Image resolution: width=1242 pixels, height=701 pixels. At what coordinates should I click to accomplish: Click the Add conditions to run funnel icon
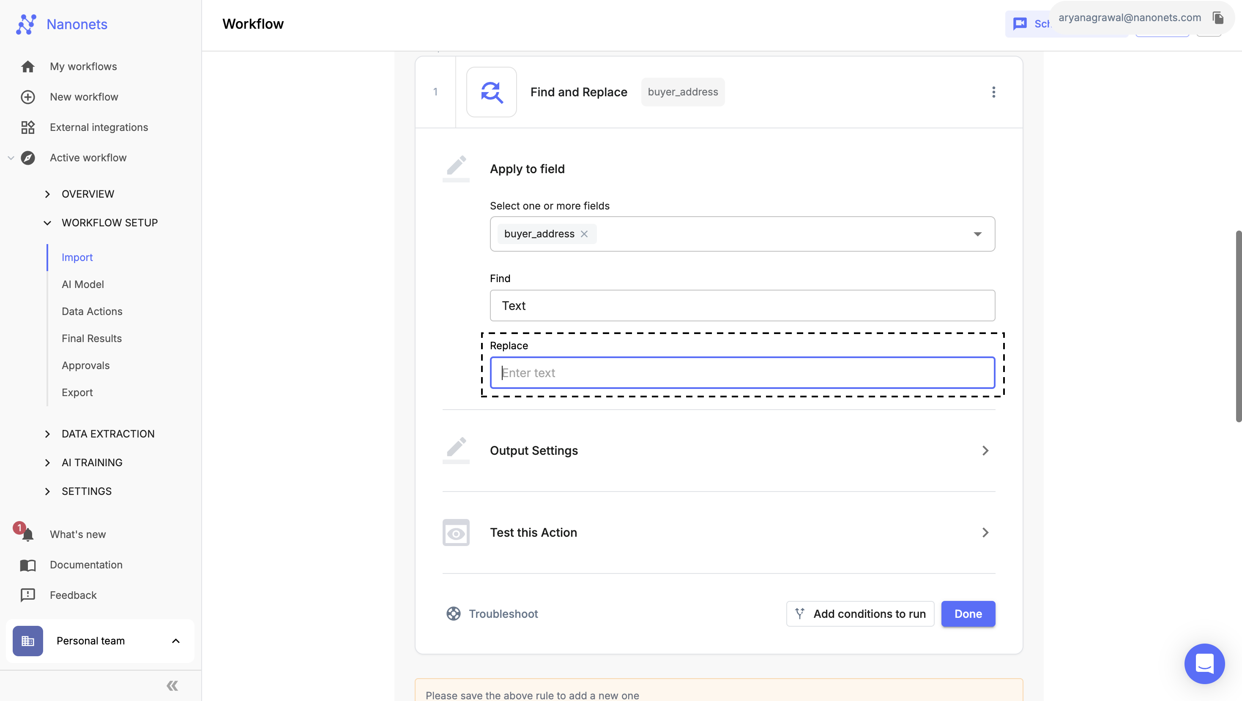800,613
